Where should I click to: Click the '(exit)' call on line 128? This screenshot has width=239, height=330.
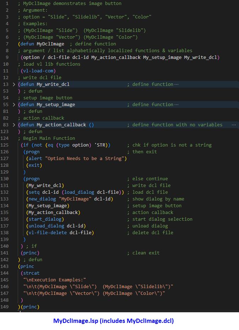click(34, 165)
